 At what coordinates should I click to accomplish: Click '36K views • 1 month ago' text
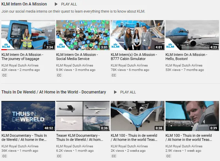pyautogui.click(x=20, y=151)
